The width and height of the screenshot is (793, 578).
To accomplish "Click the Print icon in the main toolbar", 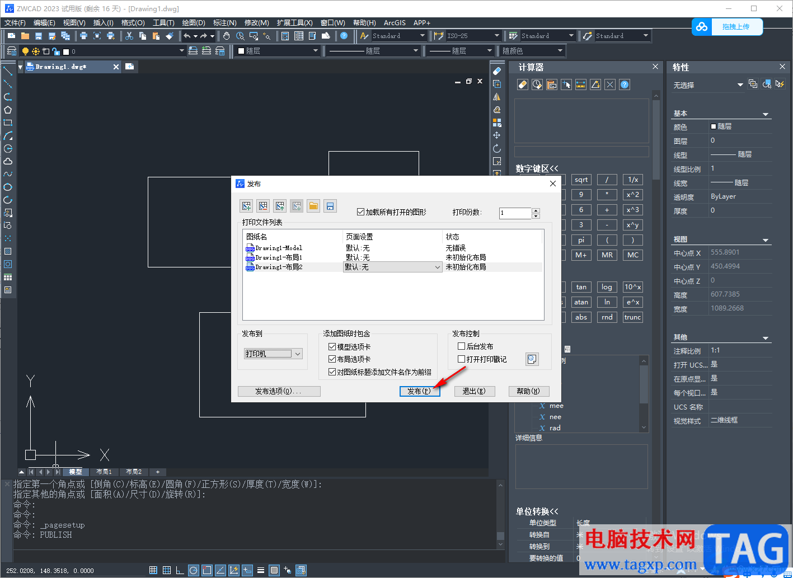I will click(83, 36).
